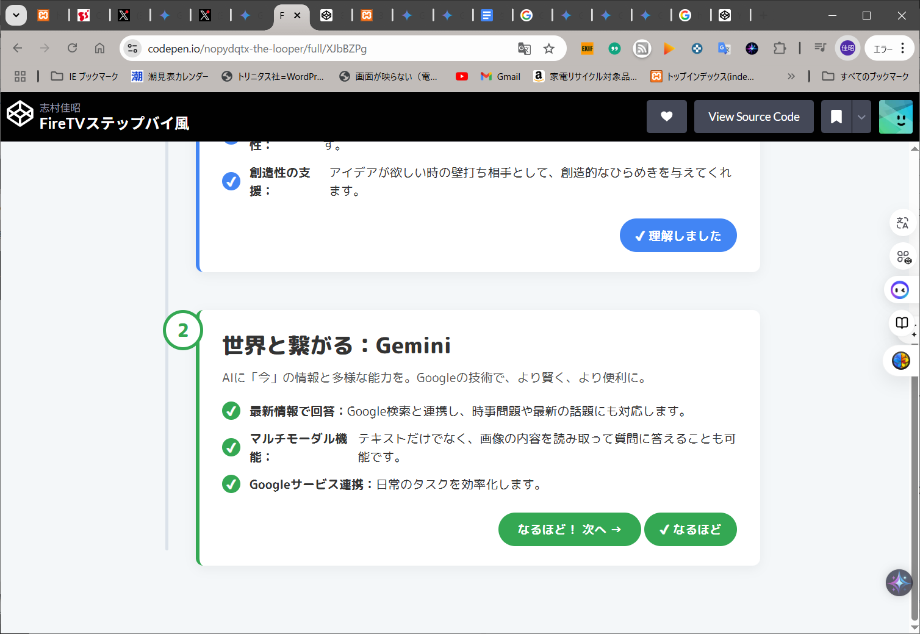
Task: Open the EXIF viewer extension
Action: point(587,49)
